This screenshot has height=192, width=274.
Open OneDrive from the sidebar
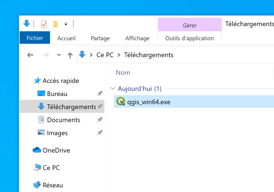pyautogui.click(x=56, y=150)
